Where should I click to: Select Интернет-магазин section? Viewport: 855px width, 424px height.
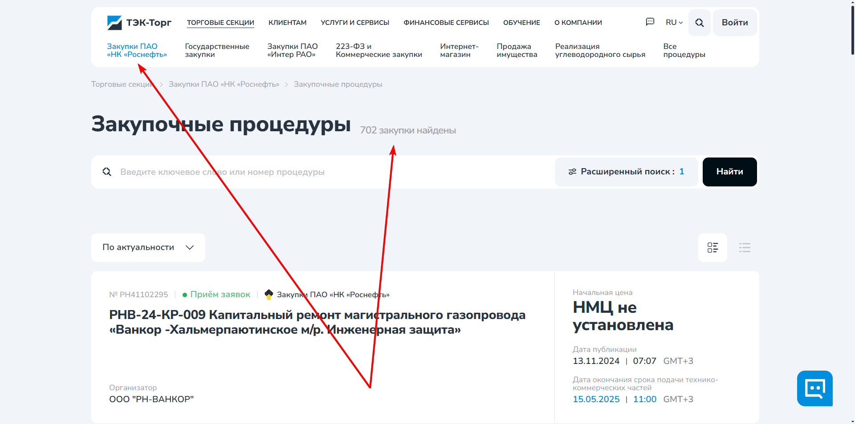pos(459,50)
